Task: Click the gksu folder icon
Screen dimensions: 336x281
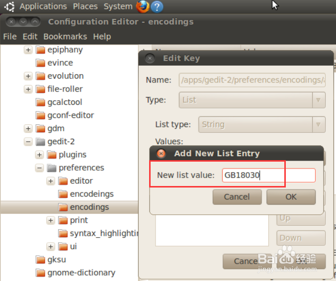Action: pyautogui.click(x=40, y=260)
